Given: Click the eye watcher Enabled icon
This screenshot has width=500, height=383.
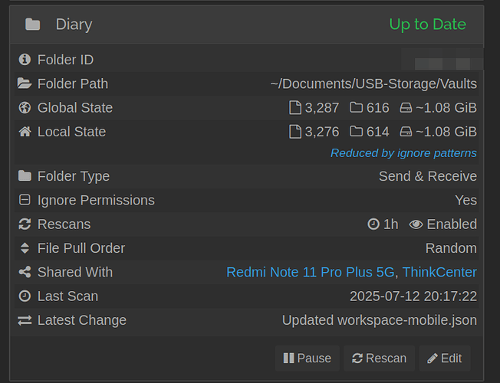Looking at the screenshot, I should [416, 224].
